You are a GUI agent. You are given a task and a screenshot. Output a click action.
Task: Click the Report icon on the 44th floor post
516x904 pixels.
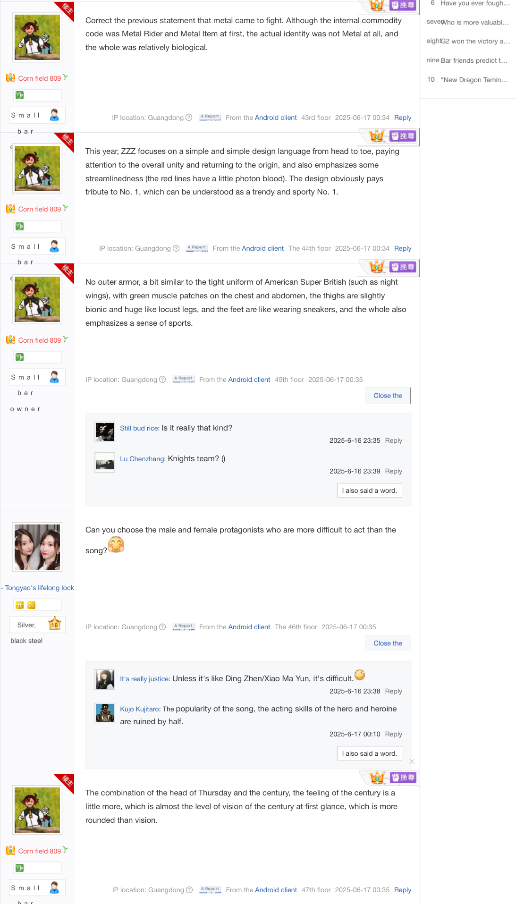[x=197, y=248]
